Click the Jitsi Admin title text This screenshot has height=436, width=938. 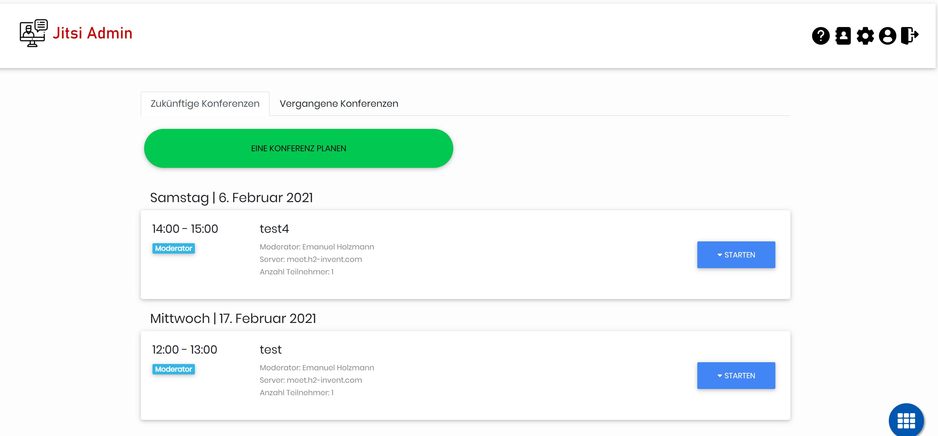(92, 33)
